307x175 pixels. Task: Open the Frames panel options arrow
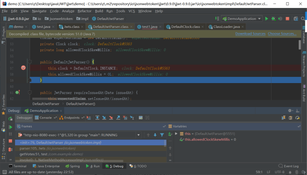pyautogui.click(x=164, y=127)
